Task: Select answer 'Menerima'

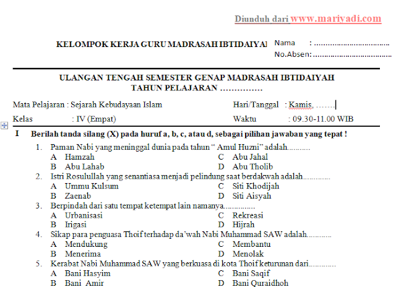Action: (x=83, y=254)
